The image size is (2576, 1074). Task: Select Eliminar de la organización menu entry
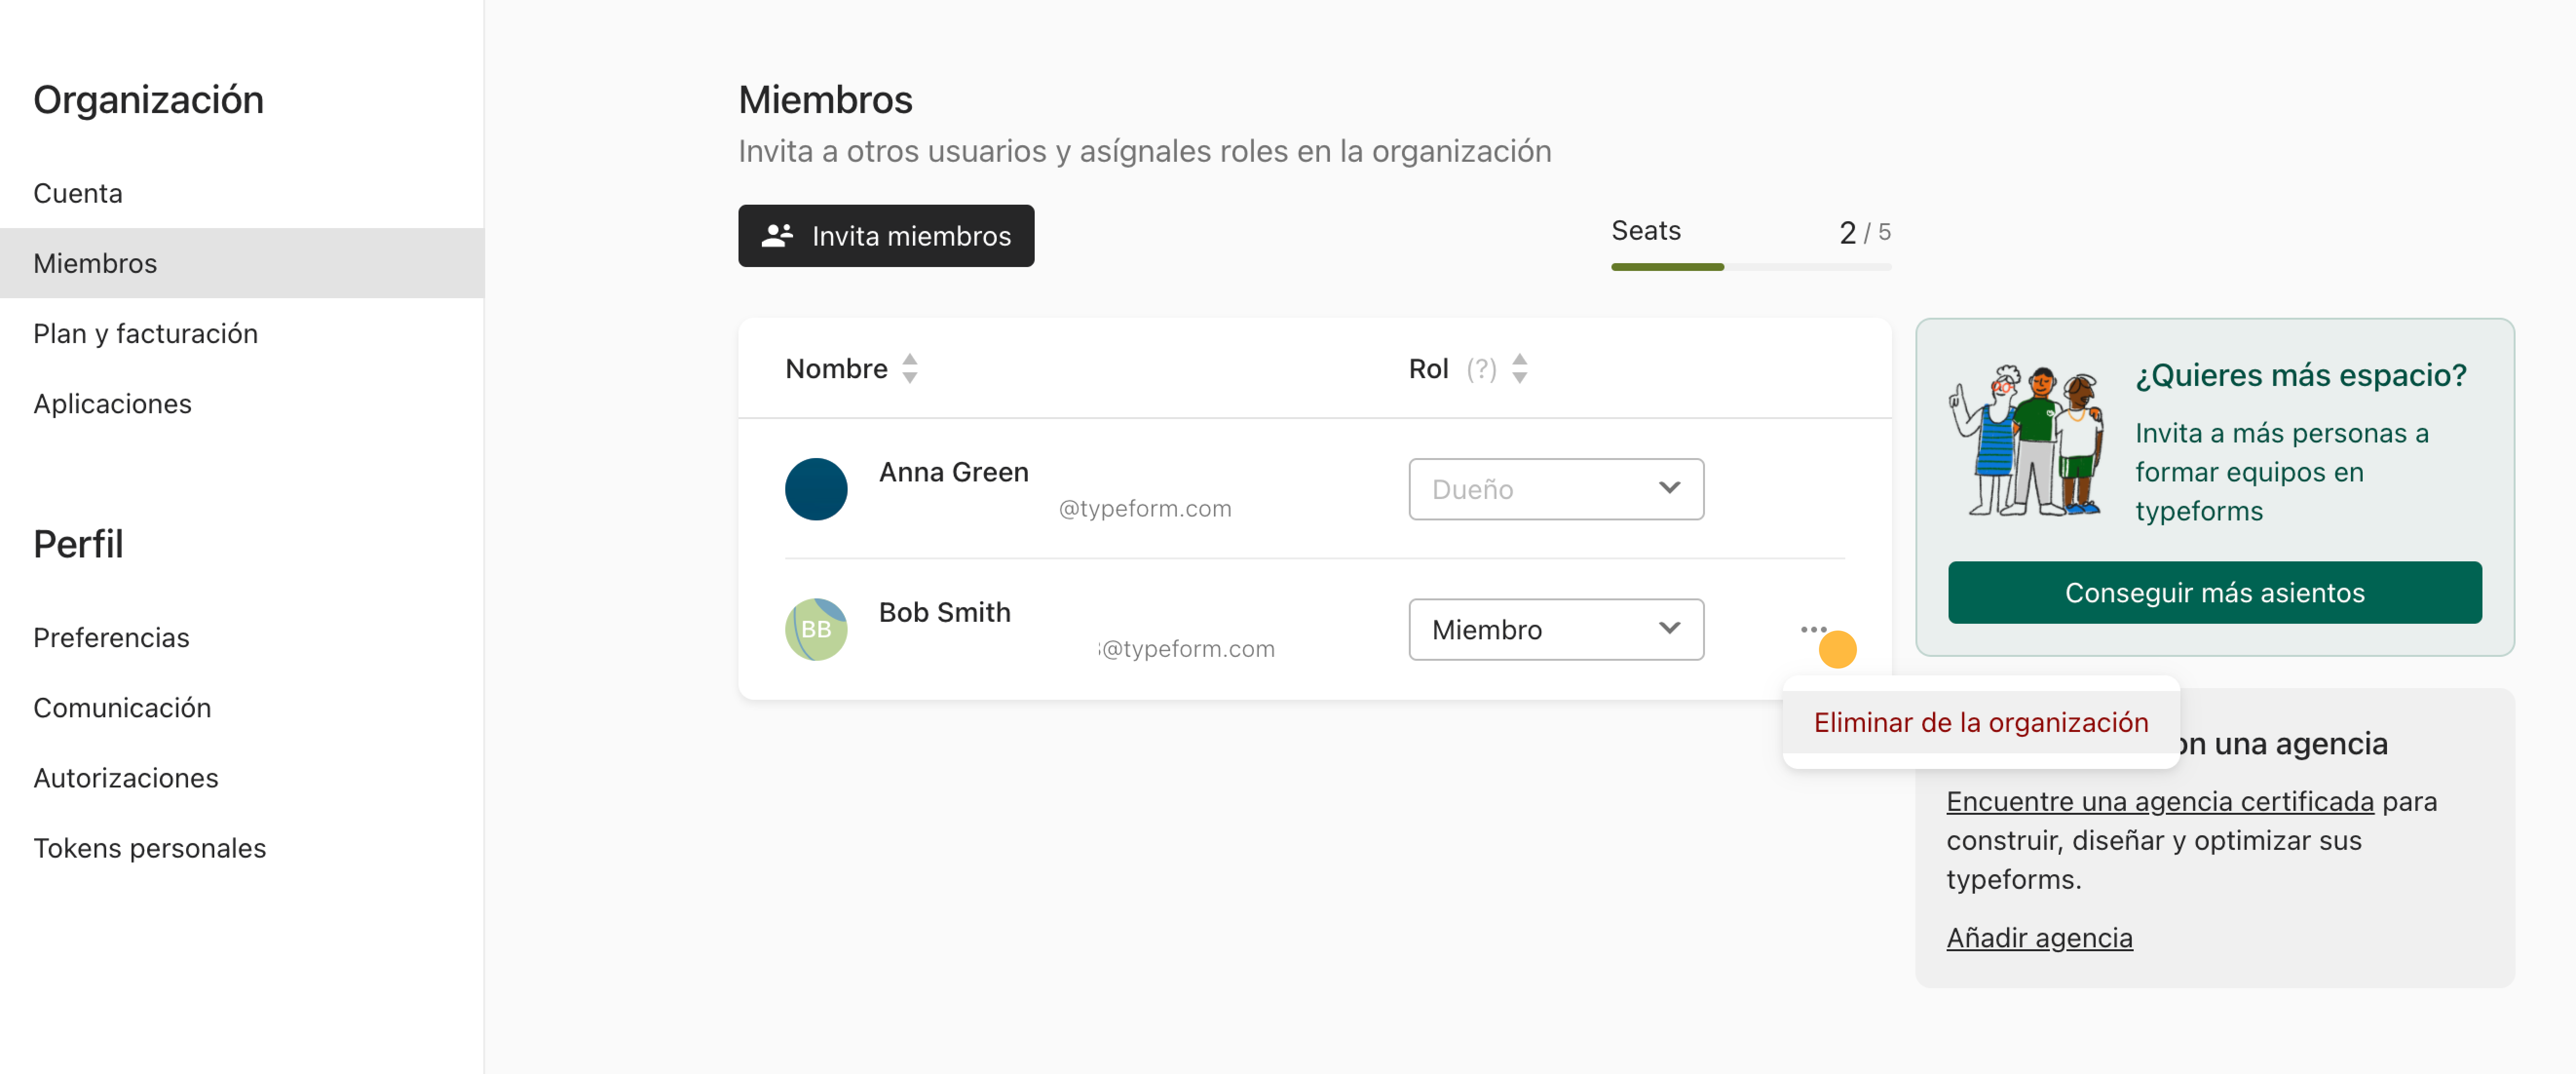1980,722
